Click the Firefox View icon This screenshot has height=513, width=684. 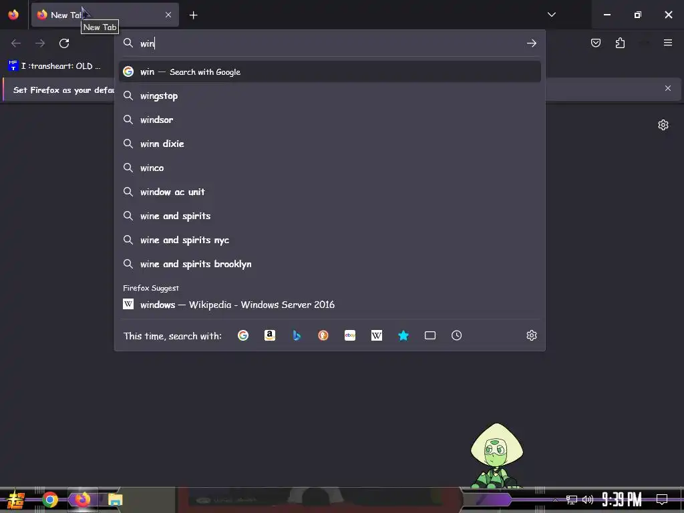coord(13,15)
